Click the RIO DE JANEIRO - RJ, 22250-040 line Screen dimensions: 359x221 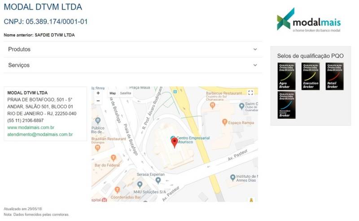[42, 114]
